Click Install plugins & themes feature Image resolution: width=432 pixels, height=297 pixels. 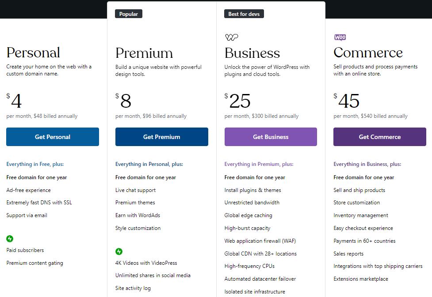click(x=252, y=190)
